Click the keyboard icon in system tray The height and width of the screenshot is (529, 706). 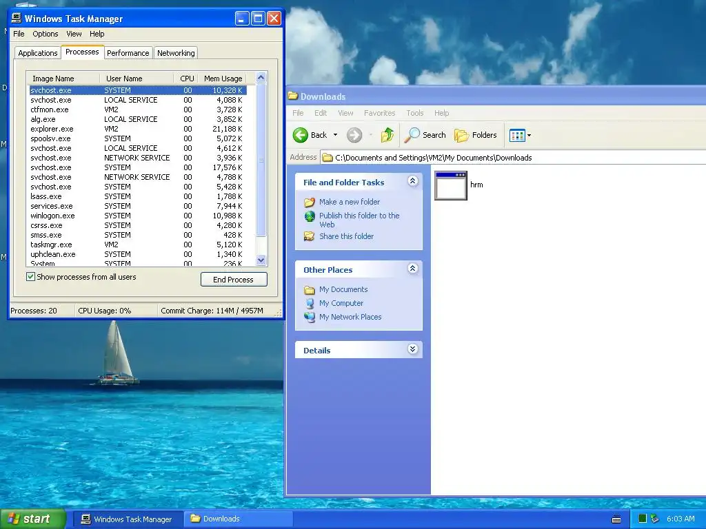click(x=616, y=519)
